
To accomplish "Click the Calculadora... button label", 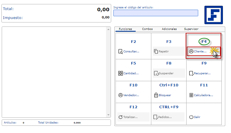I will (204, 95).
